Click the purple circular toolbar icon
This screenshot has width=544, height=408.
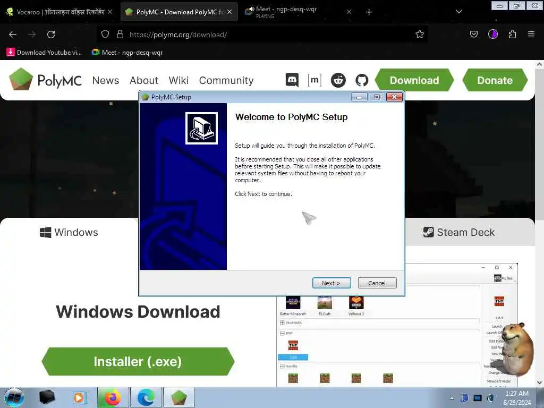492,34
